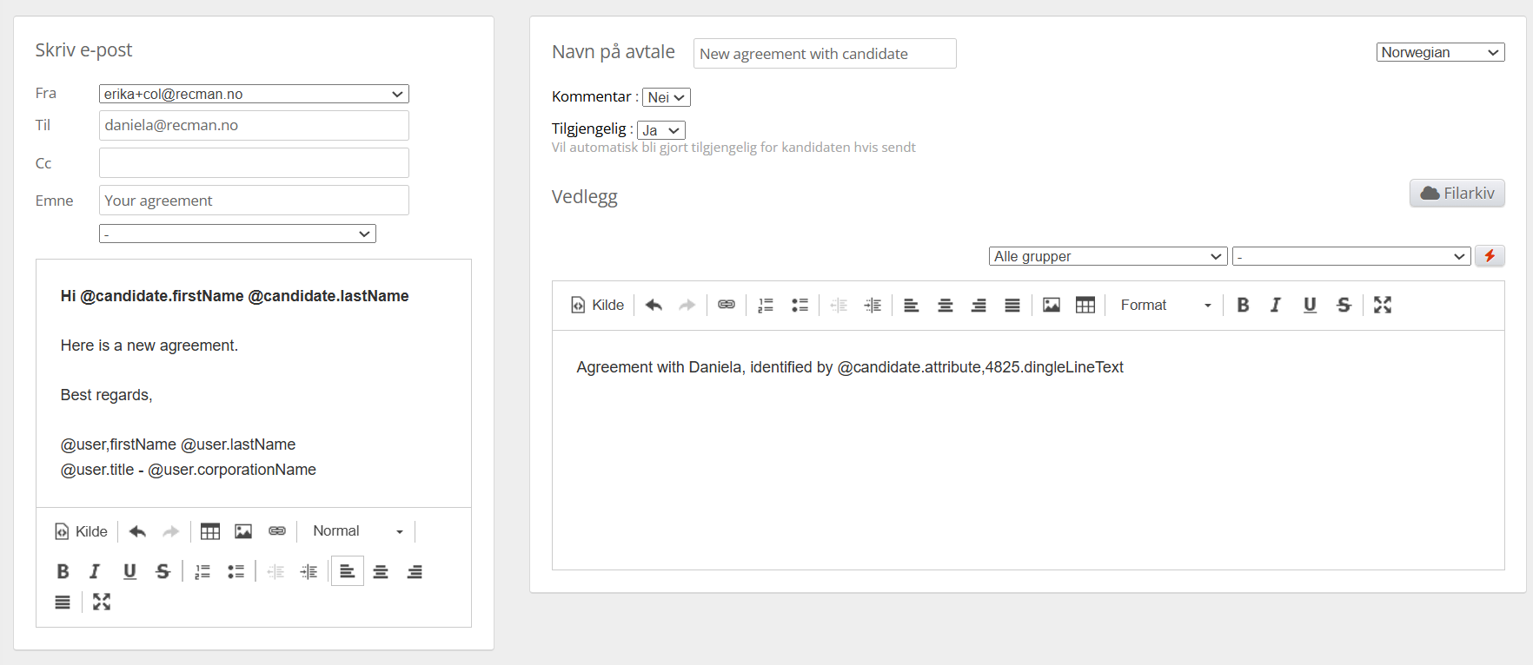
Task: Expand the Alle grupper dropdown
Action: (x=1107, y=256)
